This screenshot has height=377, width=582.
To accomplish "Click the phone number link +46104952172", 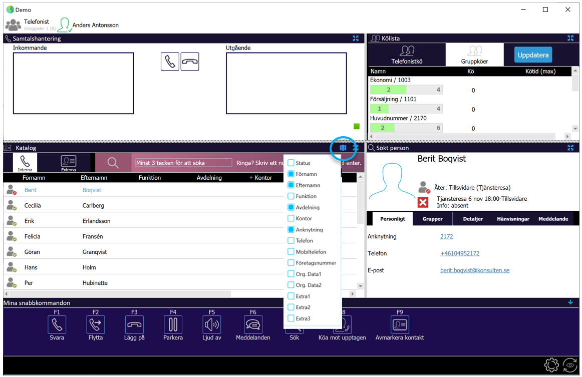I will click(459, 253).
